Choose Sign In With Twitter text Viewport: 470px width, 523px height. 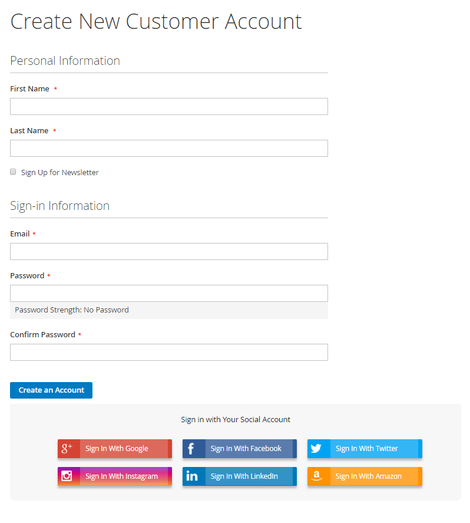tap(367, 449)
